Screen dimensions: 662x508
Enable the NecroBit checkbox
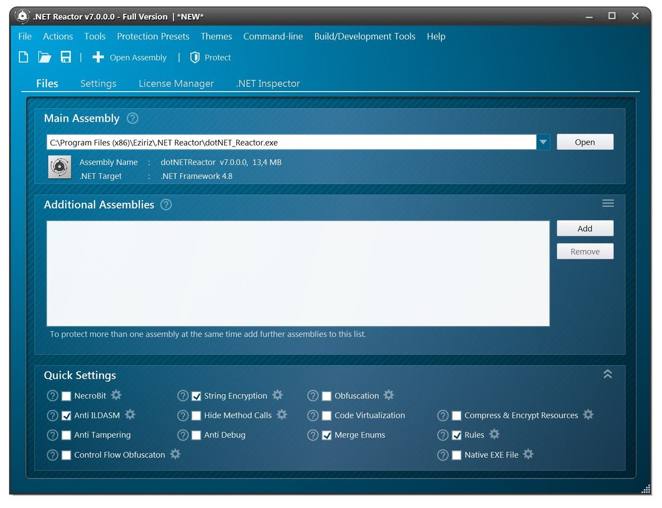66,396
